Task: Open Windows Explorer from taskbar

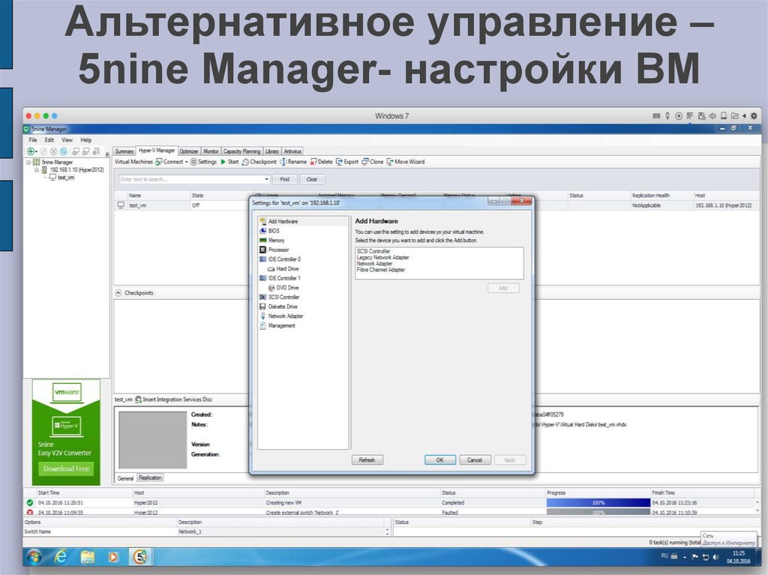Action: click(x=88, y=556)
